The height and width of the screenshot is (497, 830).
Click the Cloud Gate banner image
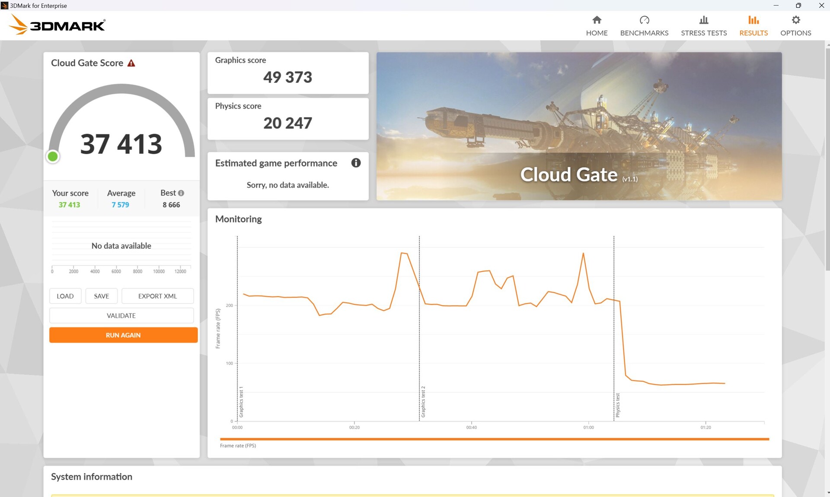pos(579,126)
